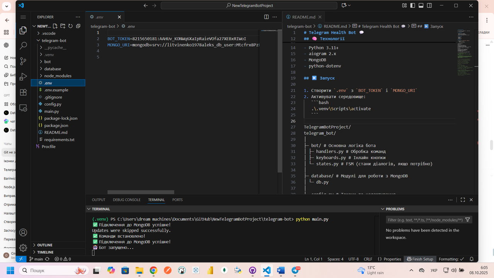The image size is (494, 278).
Task: Go back using the title bar arrow
Action: [145, 5]
